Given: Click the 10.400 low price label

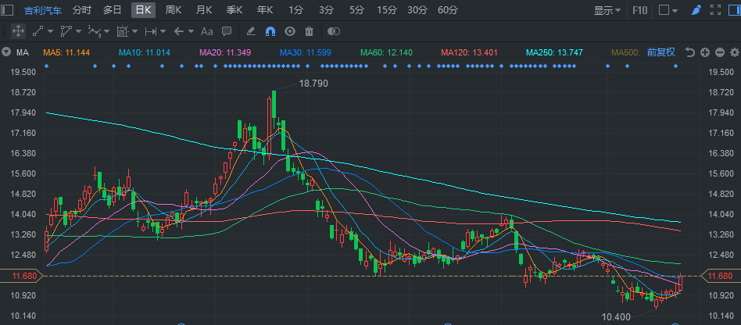Looking at the screenshot, I should coord(616,317).
